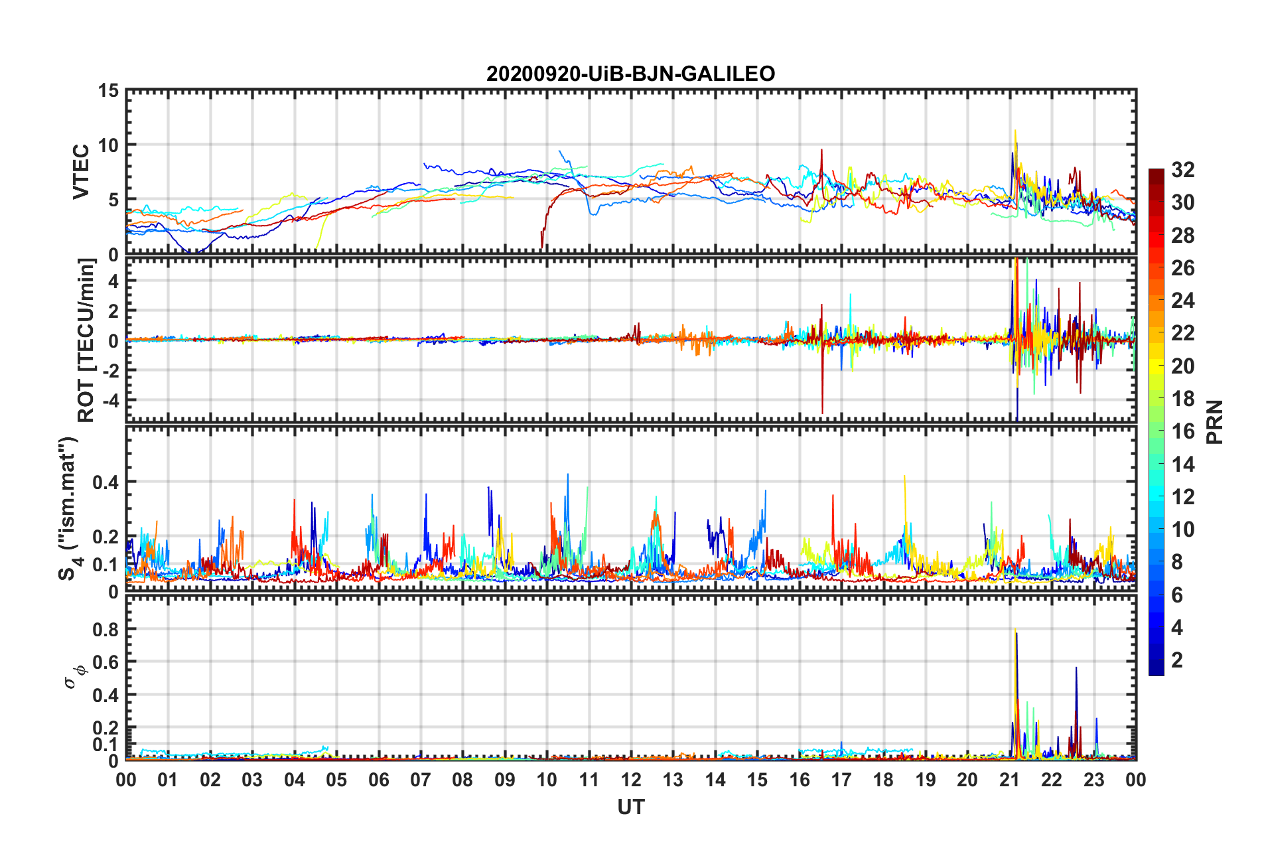
Task: Click the S4 ("ism.mat") y-axis label
Action: (68, 508)
